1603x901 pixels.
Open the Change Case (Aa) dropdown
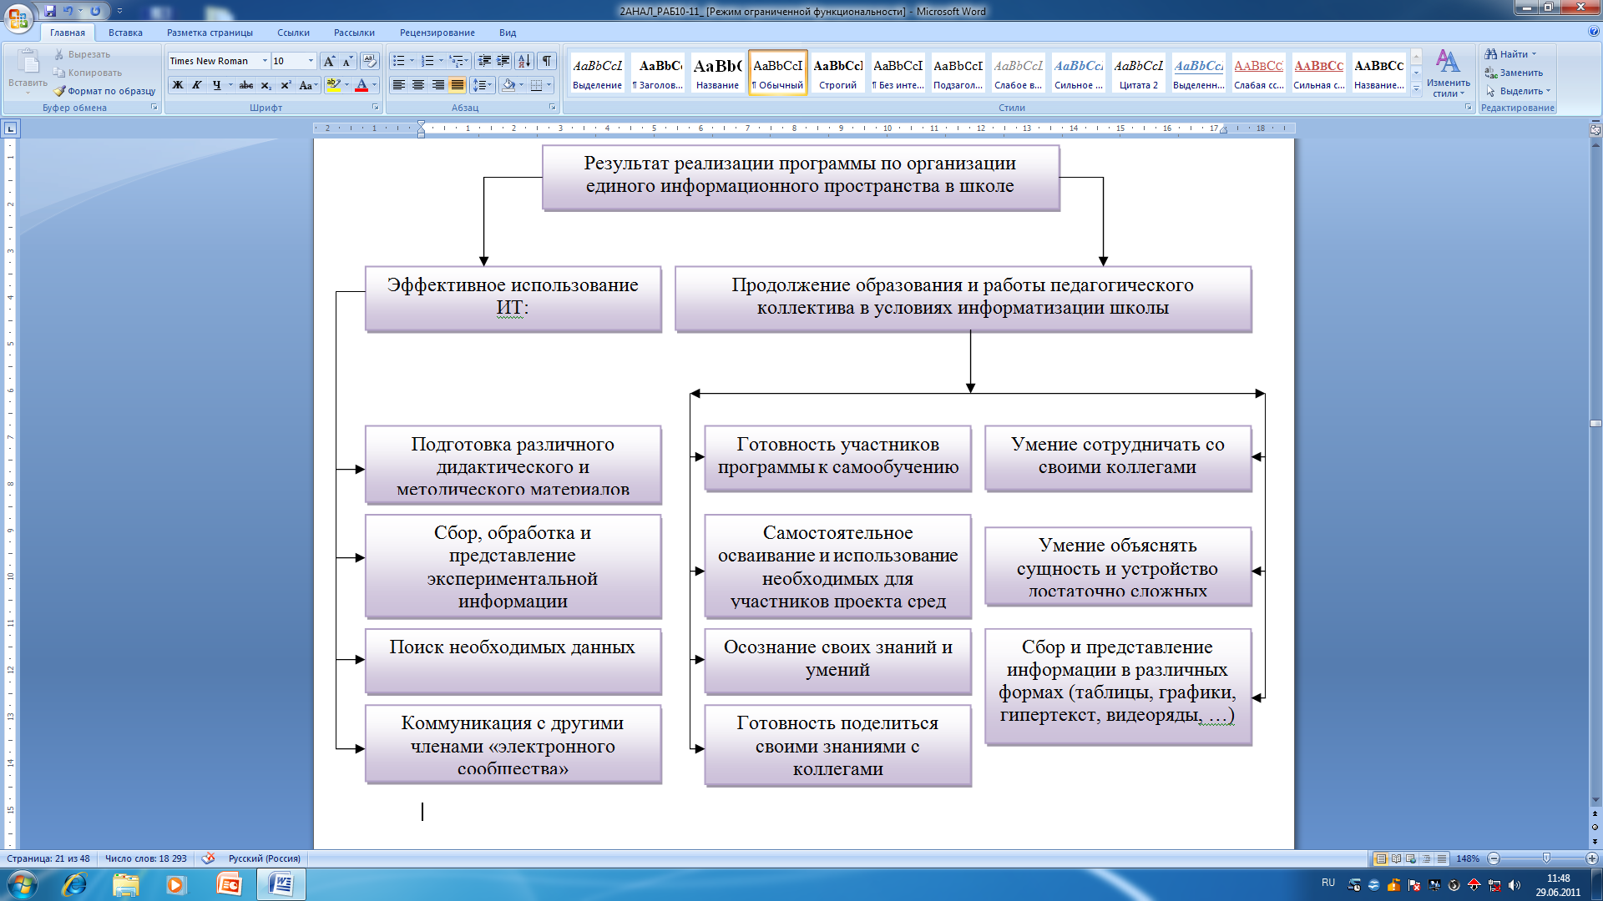[308, 85]
